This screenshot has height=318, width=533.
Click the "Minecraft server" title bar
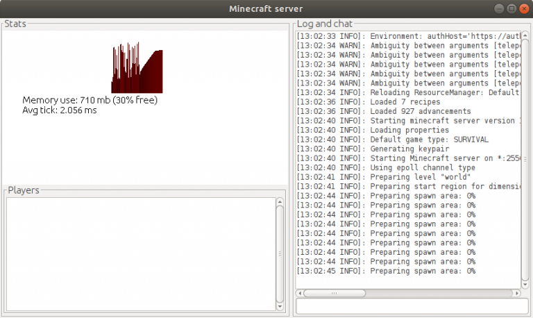point(266,8)
